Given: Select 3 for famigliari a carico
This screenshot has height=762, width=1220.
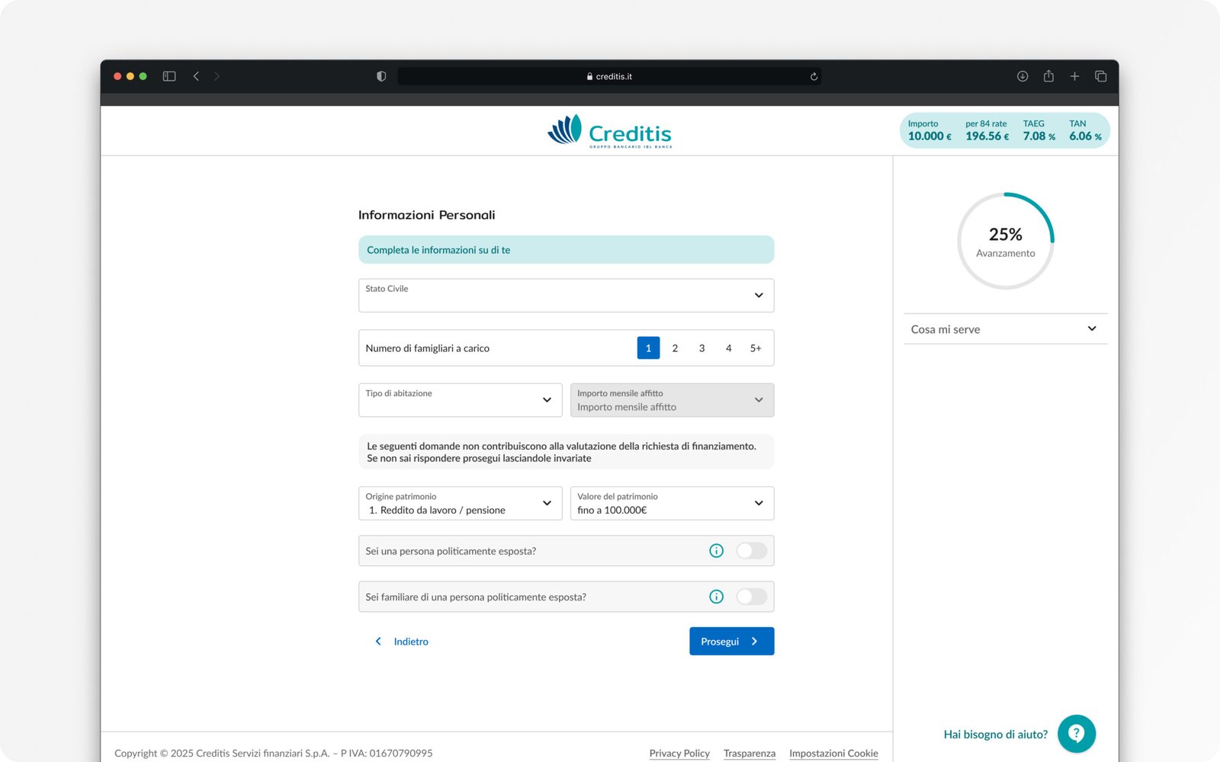Looking at the screenshot, I should 701,348.
